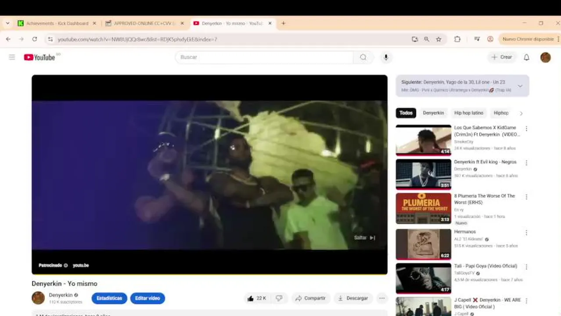The image size is (561, 316).
Task: Select the Hiphop filter chip
Action: (501, 113)
